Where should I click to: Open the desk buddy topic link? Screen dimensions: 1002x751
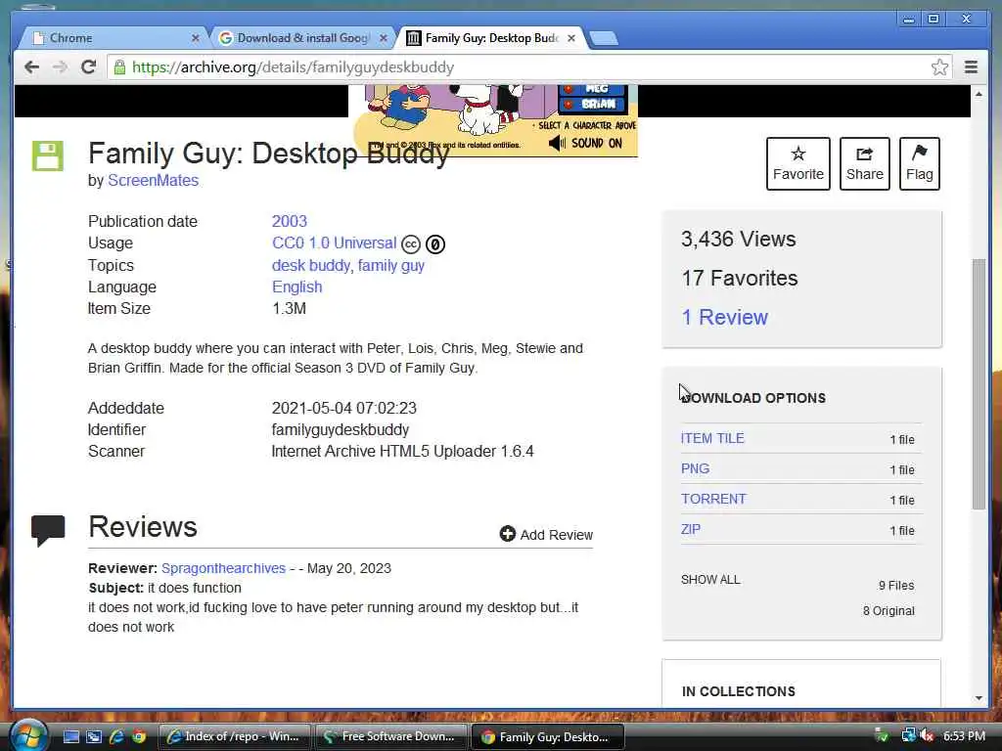click(311, 265)
